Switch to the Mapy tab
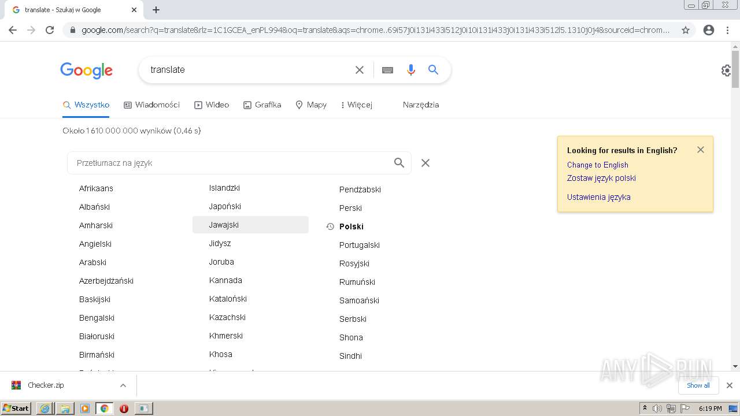This screenshot has height=416, width=740. coord(311,105)
